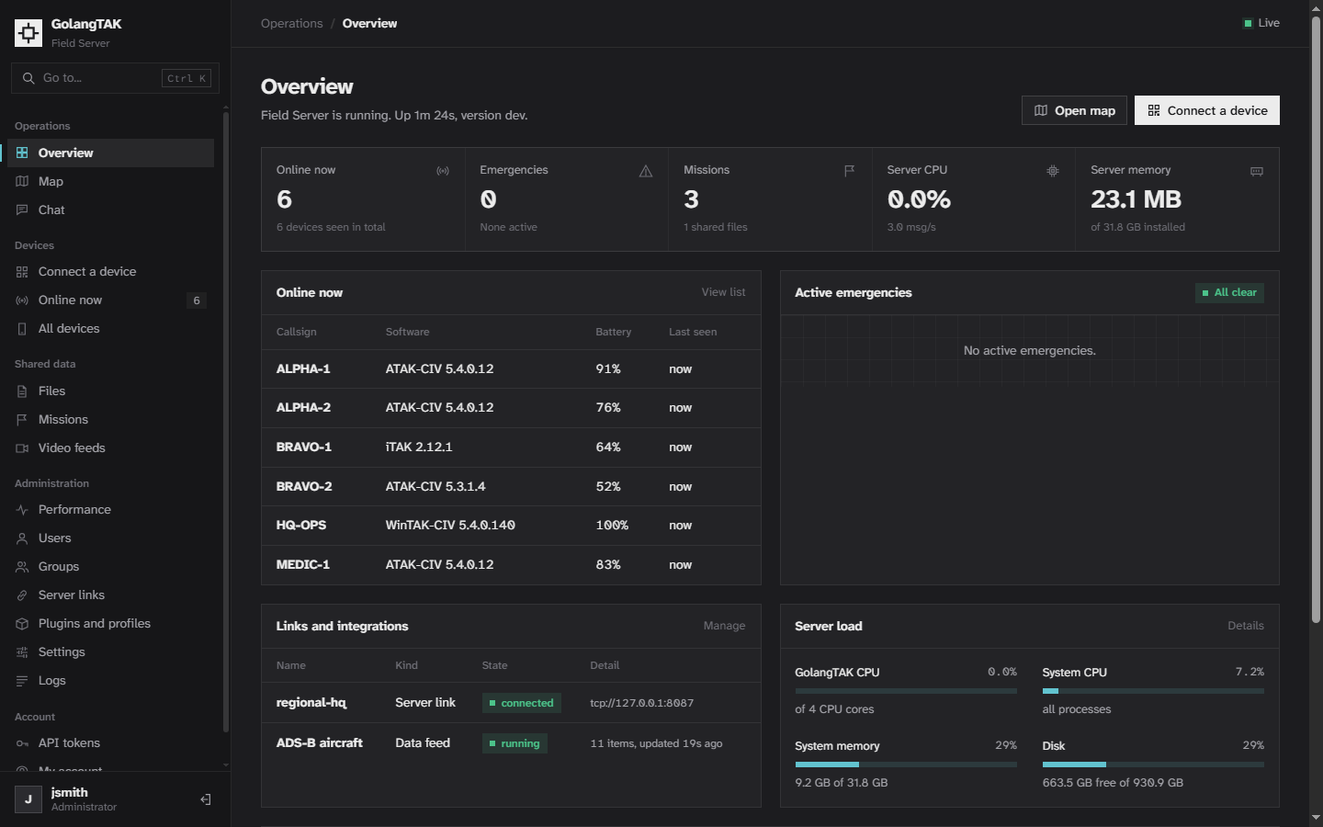Click the System memory usage bar

point(906,765)
